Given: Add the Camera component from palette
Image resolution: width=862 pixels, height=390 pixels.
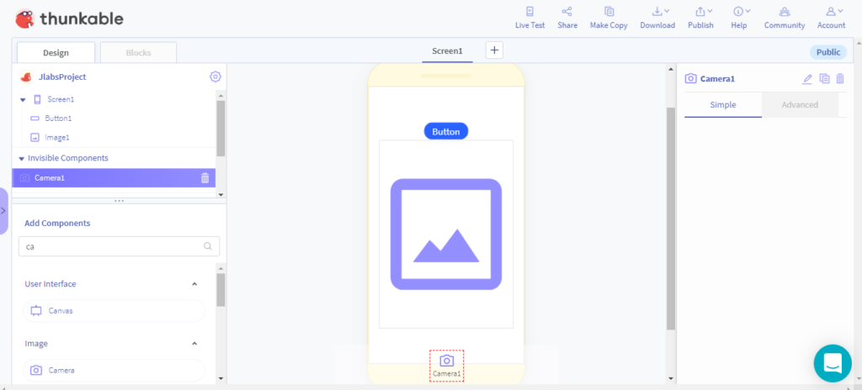Looking at the screenshot, I should (114, 370).
